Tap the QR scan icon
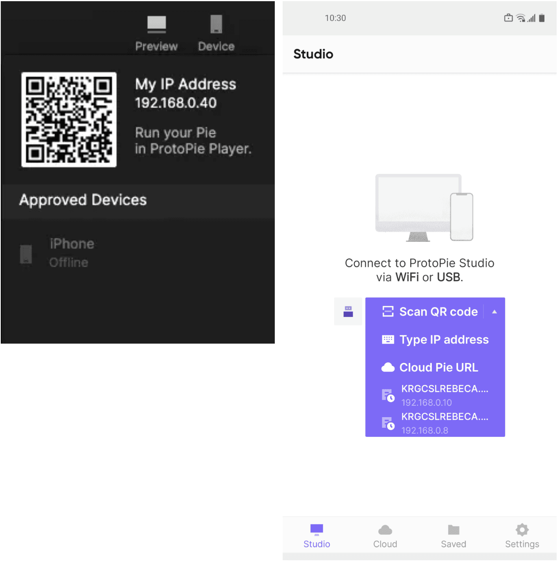This screenshot has width=559, height=563. coord(388,312)
